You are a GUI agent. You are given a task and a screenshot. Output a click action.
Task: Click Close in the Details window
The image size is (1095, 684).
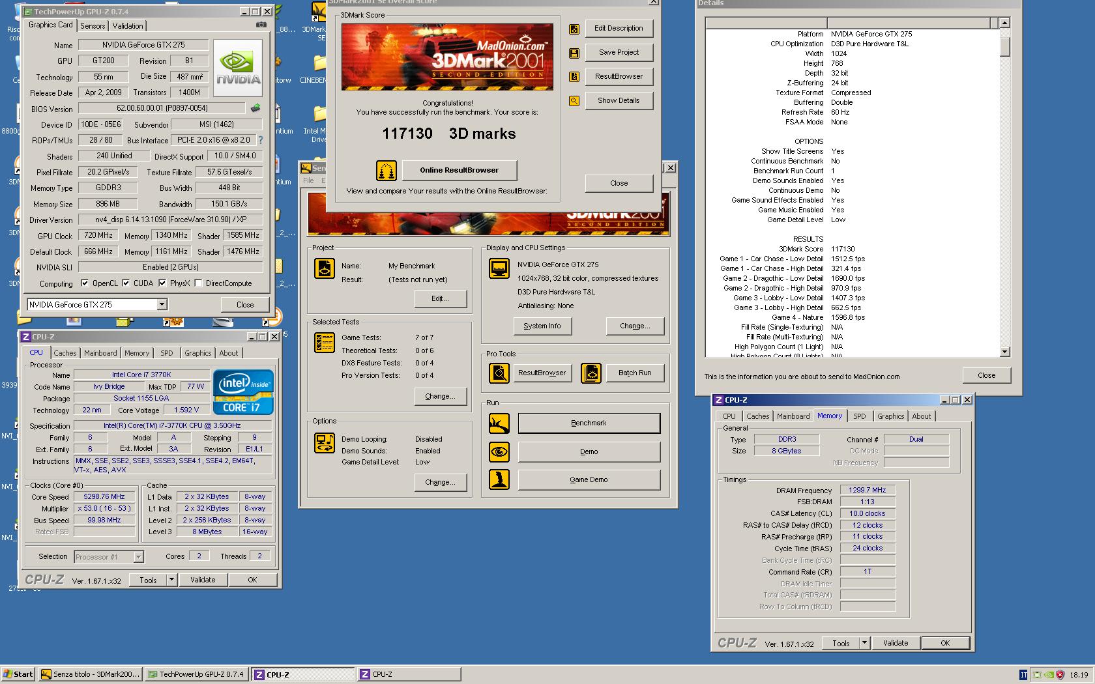[x=986, y=375]
